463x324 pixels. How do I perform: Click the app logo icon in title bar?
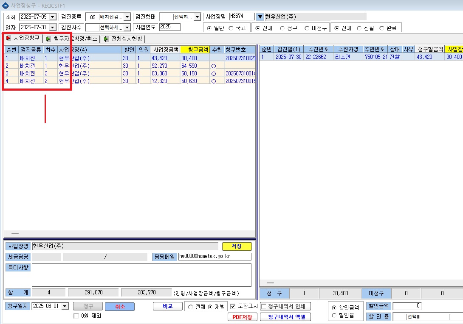[x=6, y=6]
